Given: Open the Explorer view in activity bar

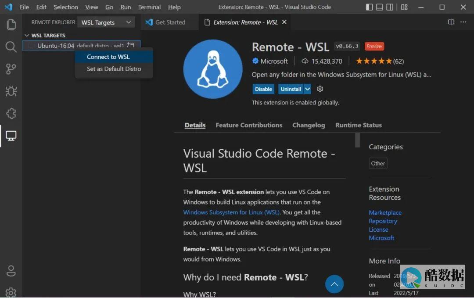Looking at the screenshot, I should pyautogui.click(x=11, y=25).
